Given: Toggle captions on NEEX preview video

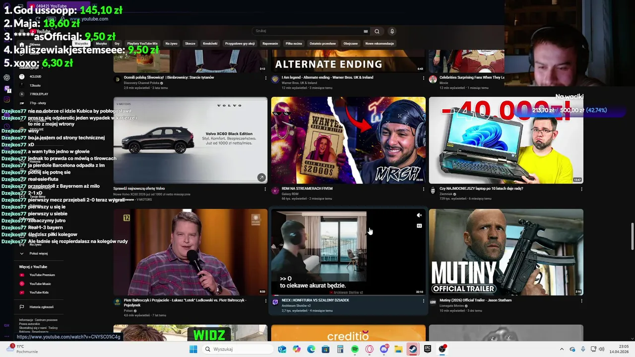Looking at the screenshot, I should coord(419,226).
